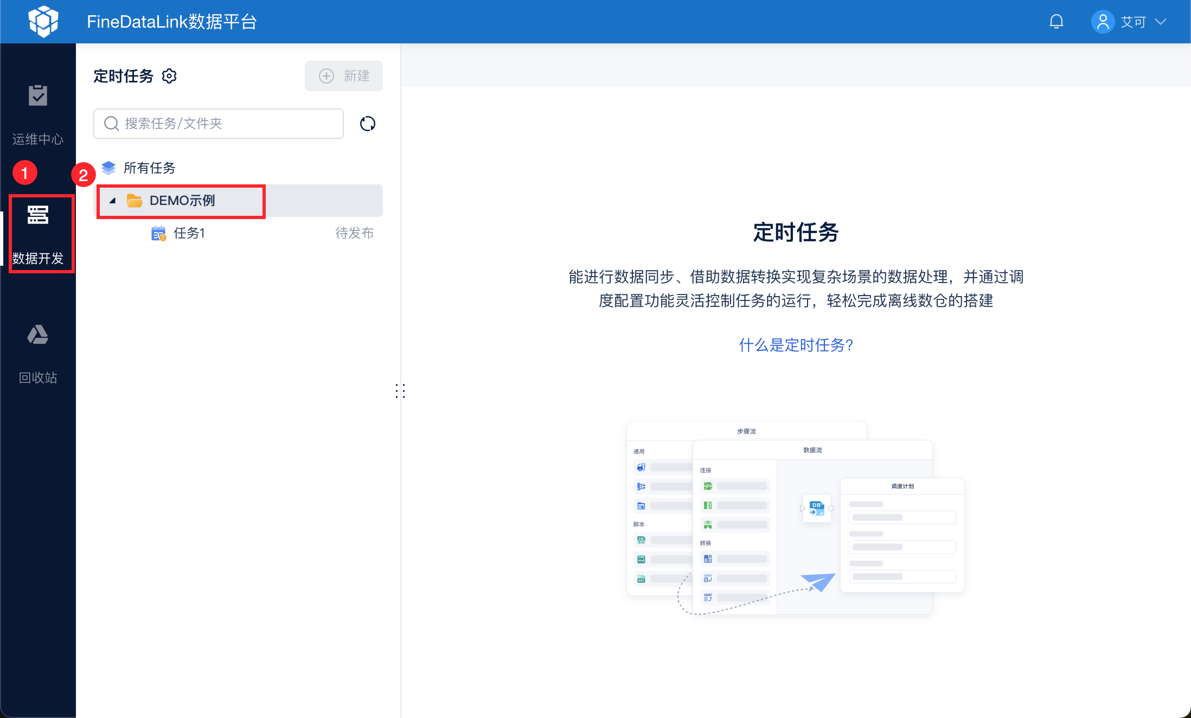Click the 待发布 status label
Image resolution: width=1191 pixels, height=718 pixels.
(354, 233)
